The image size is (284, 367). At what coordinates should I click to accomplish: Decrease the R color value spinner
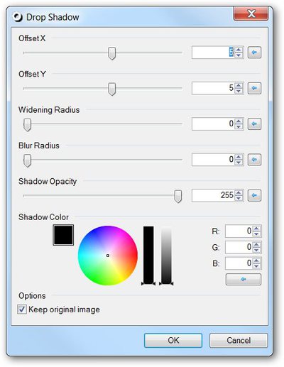click(256, 234)
